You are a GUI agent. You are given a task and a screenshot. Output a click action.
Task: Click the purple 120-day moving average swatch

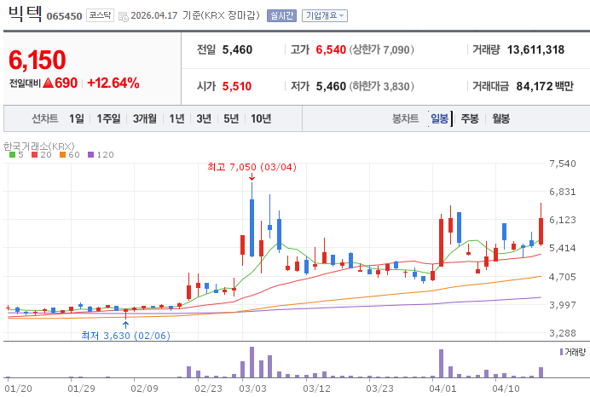point(90,154)
